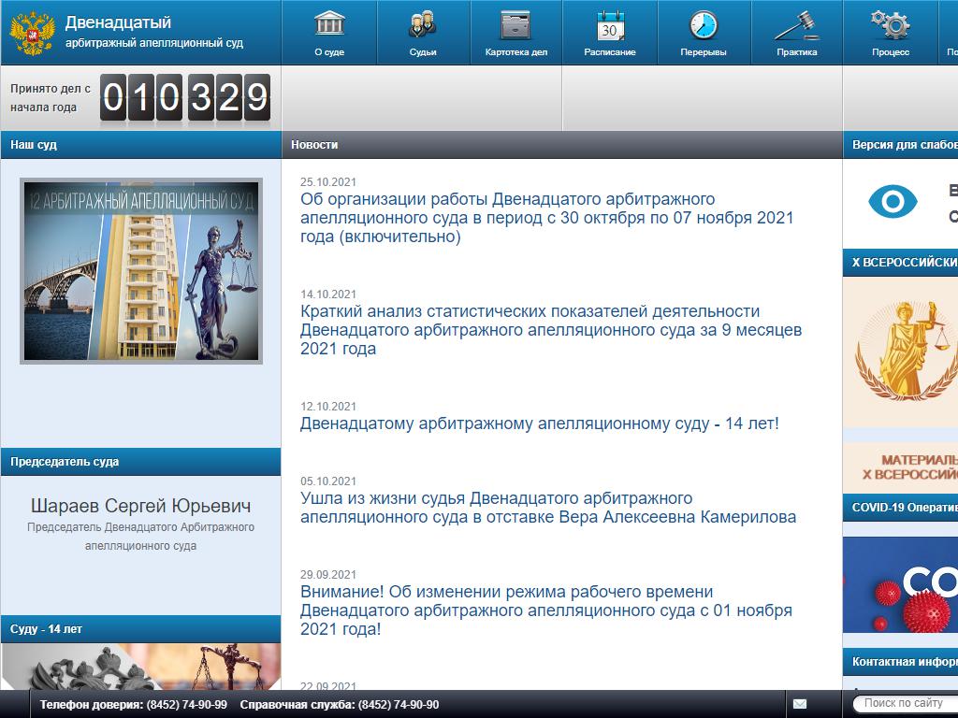Click the 'Процесс' gears icon
958x718 pixels.
[x=890, y=25]
